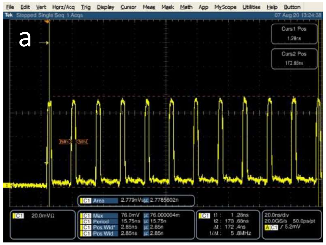This screenshot has width=326, height=245.
Task: Open the App menu
Action: pos(203,7)
